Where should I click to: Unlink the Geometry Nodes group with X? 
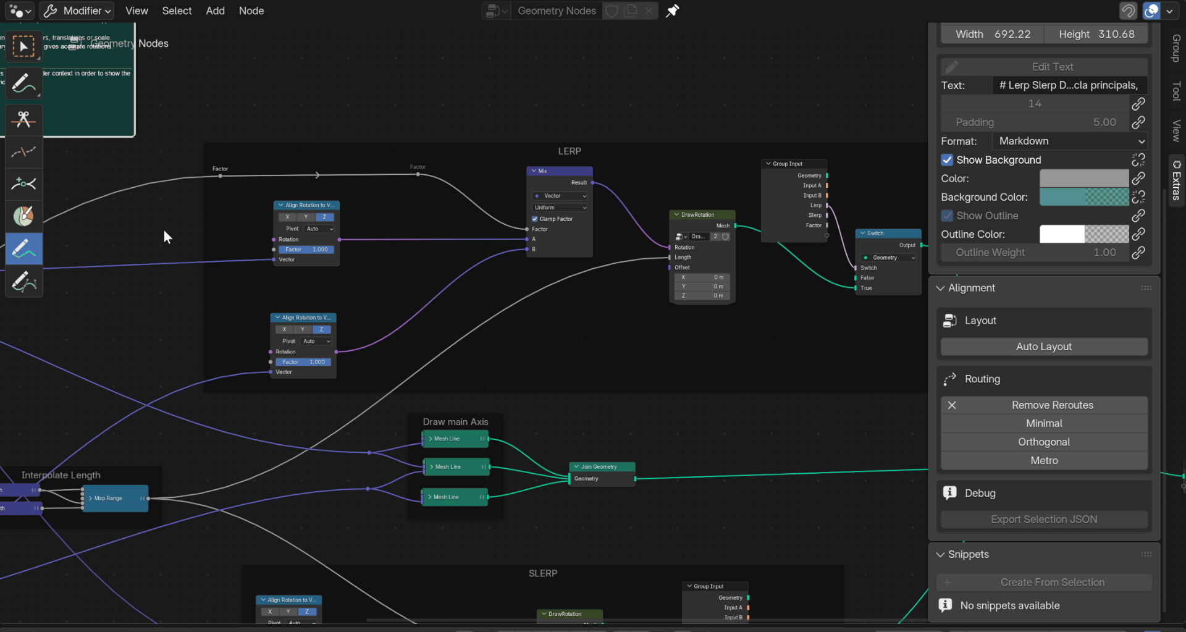click(649, 11)
